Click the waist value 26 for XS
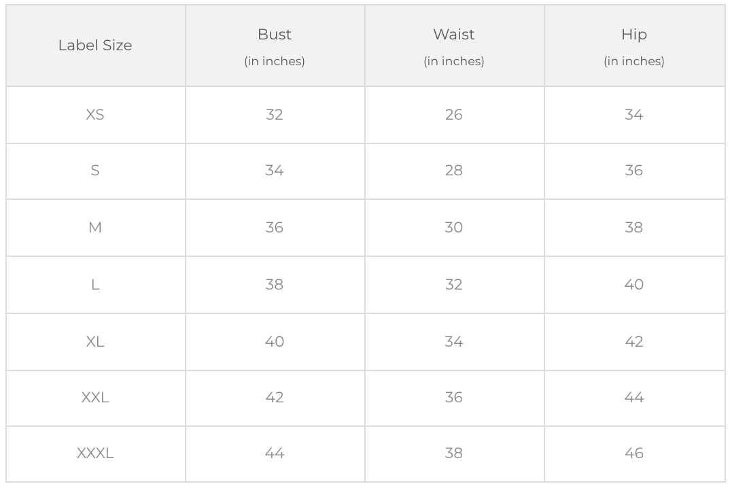This screenshot has width=730, height=488. (454, 115)
